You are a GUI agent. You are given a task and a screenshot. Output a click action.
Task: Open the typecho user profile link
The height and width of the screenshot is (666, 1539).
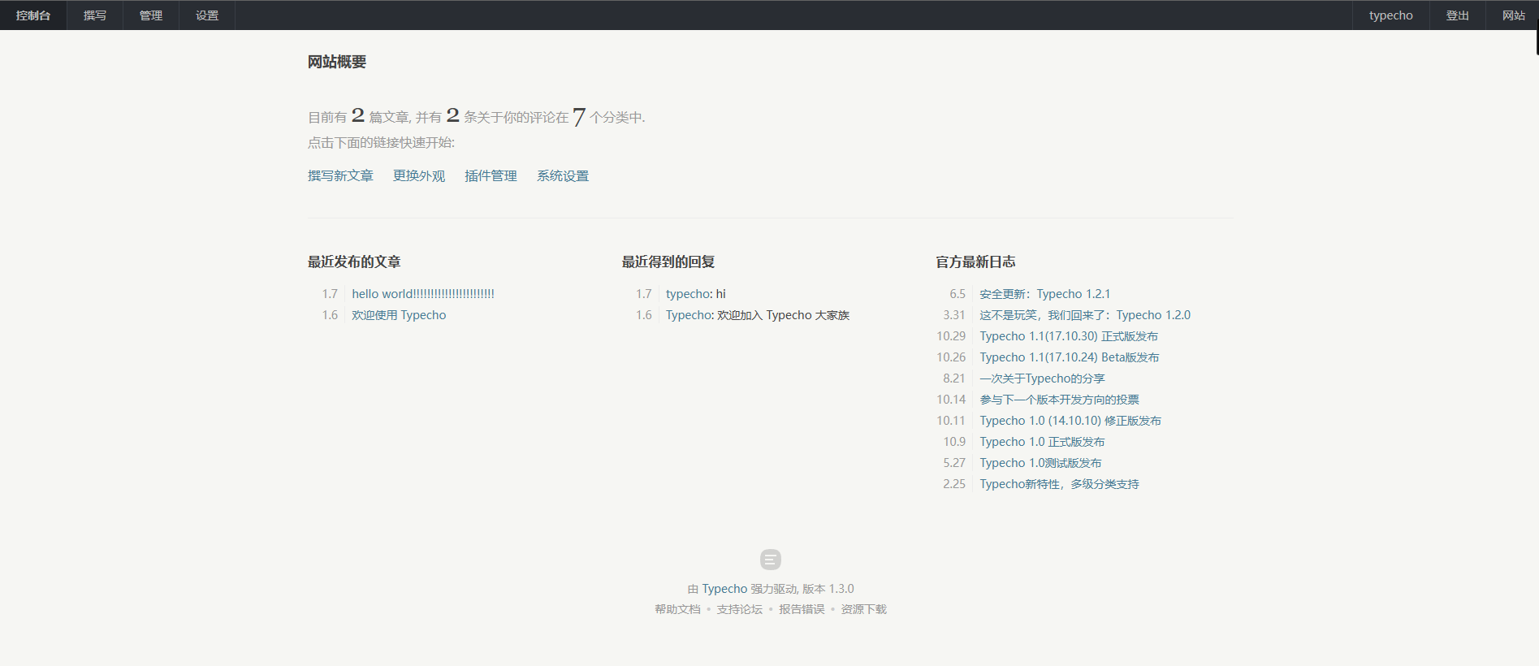click(x=1390, y=15)
